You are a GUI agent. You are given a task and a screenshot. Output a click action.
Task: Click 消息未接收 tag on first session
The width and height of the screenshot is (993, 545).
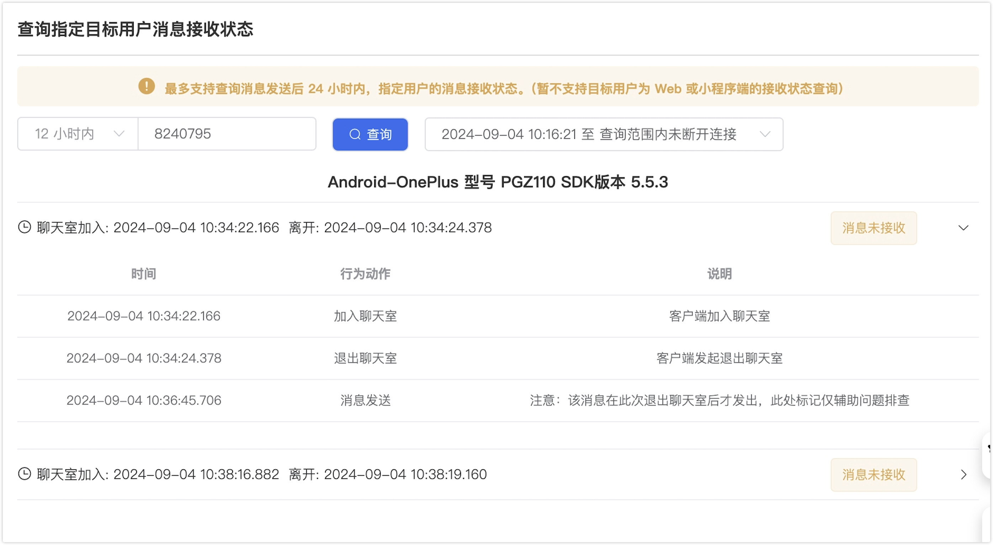point(873,228)
